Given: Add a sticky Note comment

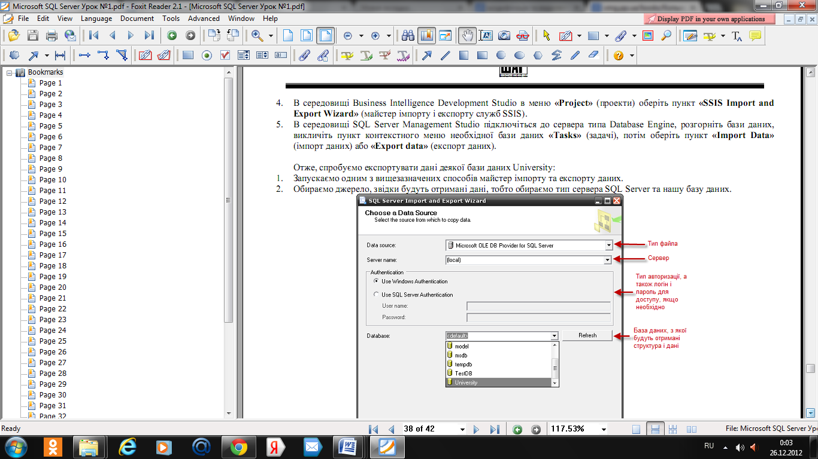Looking at the screenshot, I should (755, 35).
